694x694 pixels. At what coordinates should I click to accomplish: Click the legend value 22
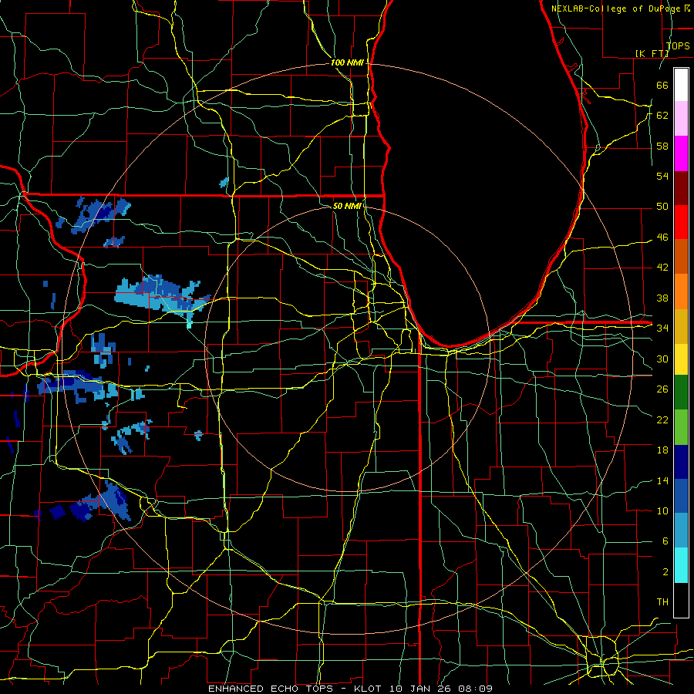point(662,419)
